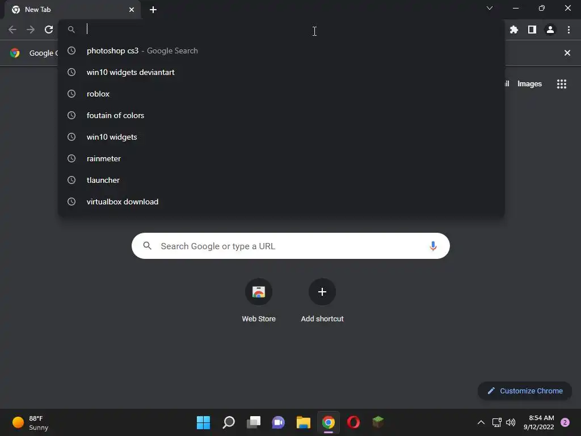Open Task View on the taskbar

(x=254, y=422)
